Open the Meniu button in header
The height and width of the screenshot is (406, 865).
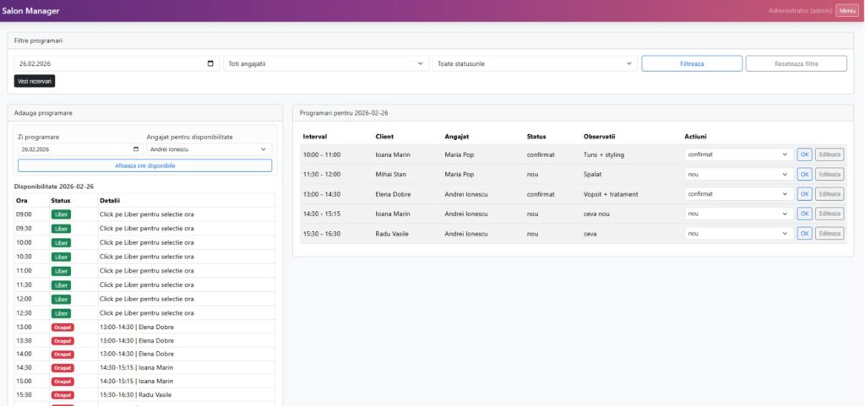pyautogui.click(x=846, y=10)
